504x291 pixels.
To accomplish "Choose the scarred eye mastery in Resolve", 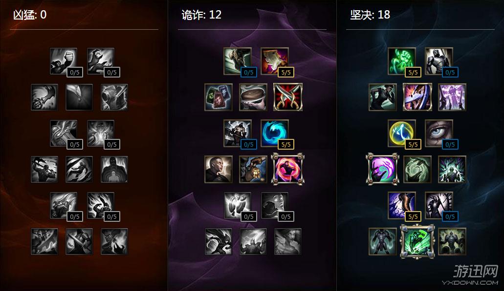I will (439, 133).
